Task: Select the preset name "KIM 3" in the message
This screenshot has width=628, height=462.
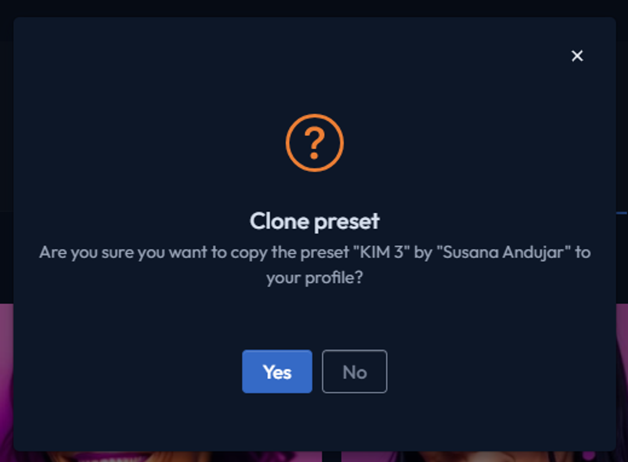Action: point(381,251)
